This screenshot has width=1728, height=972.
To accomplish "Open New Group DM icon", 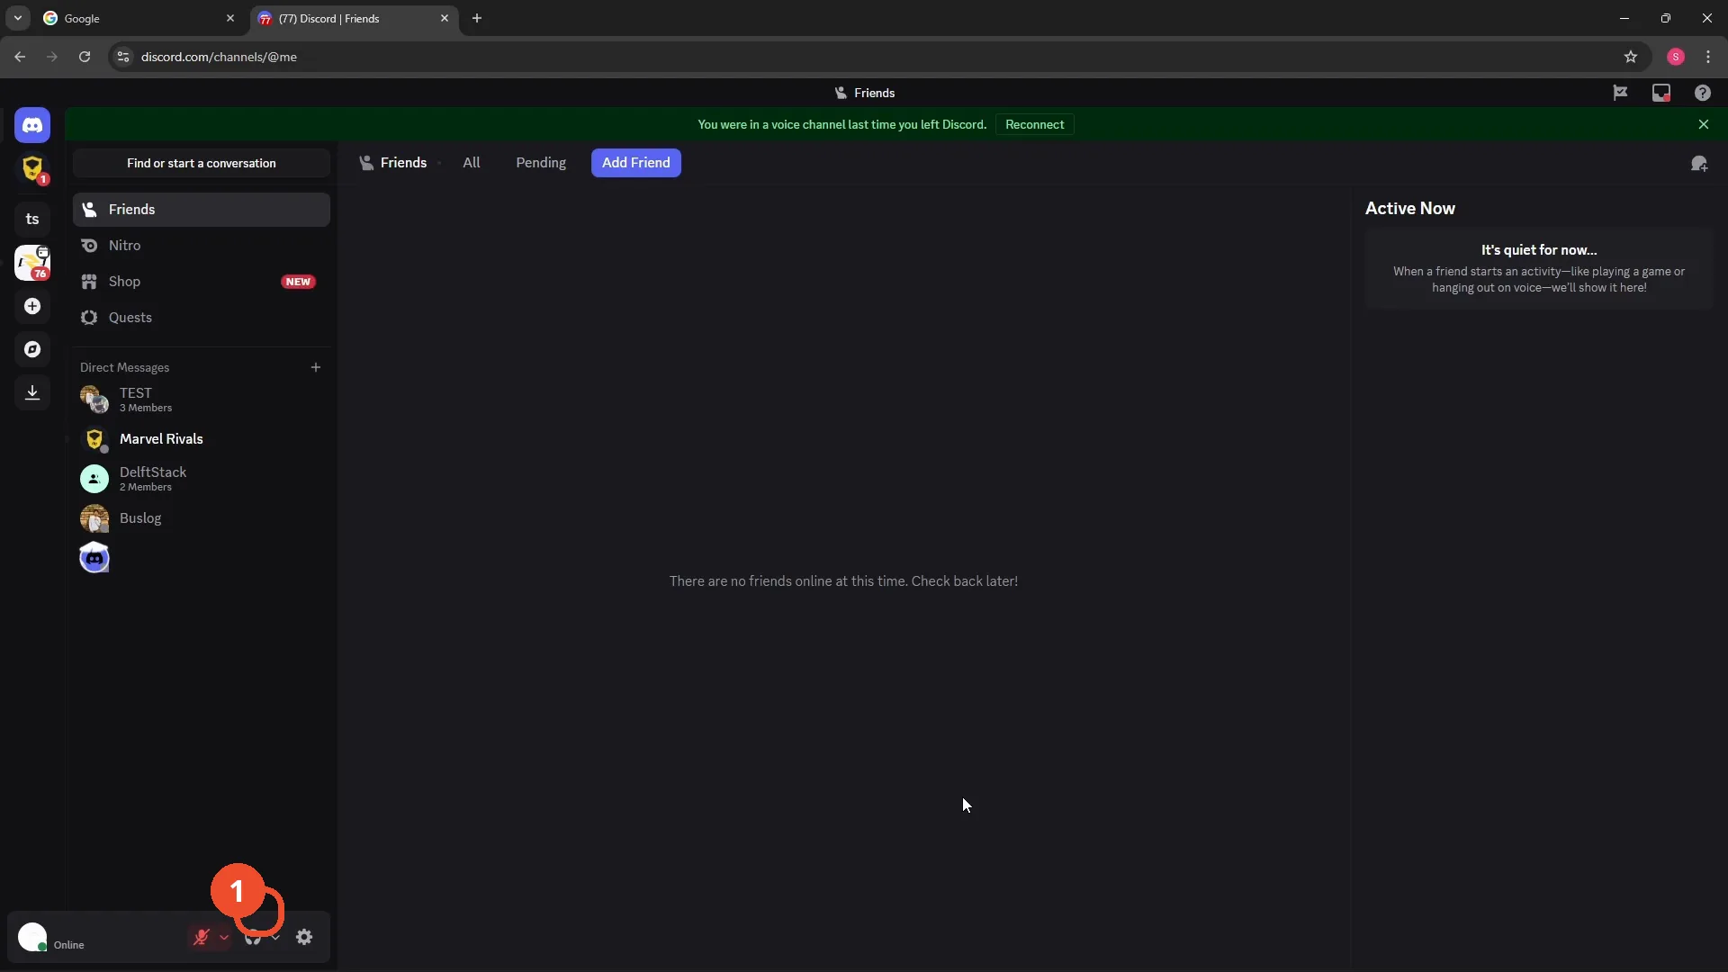I will [x=1699, y=164].
